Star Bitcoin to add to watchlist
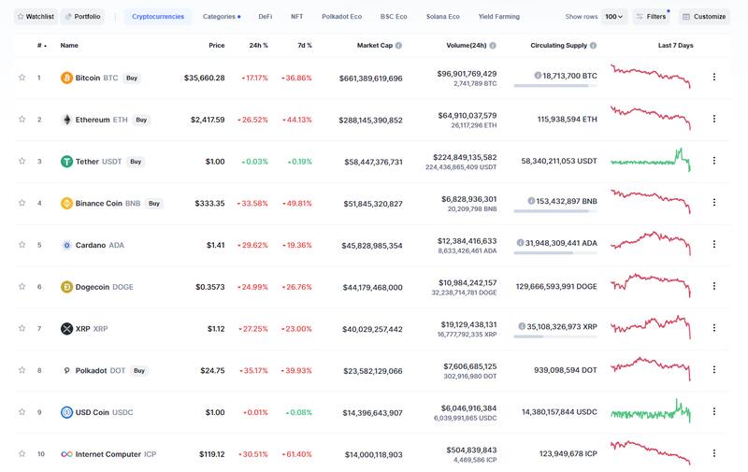 [x=22, y=78]
